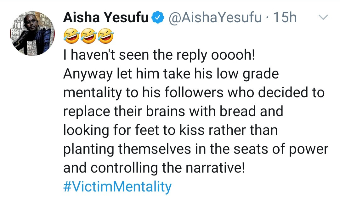Click the line starting "mentality to his followers"
This screenshot has width=340, height=200.
(194, 93)
